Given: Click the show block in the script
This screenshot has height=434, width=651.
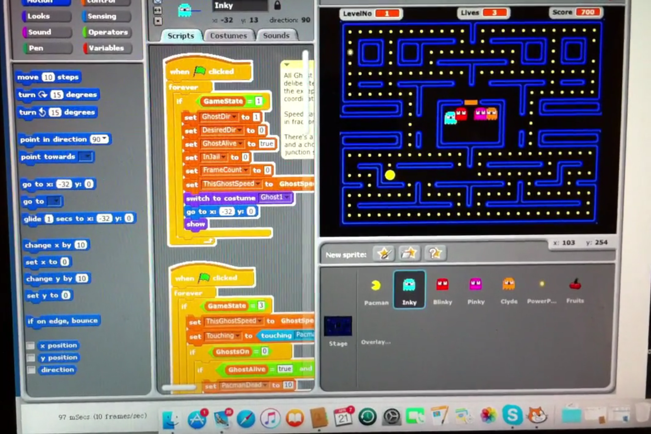Looking at the screenshot, I should tap(196, 224).
